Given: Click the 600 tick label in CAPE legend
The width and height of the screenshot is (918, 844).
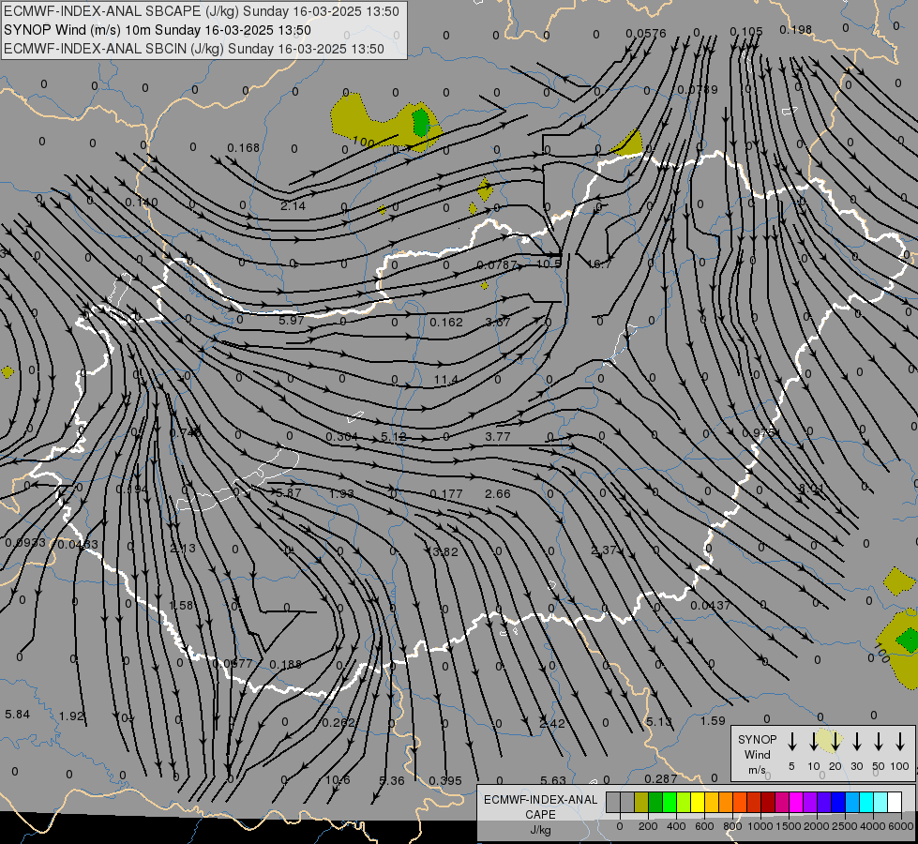Looking at the screenshot, I should point(704,826).
